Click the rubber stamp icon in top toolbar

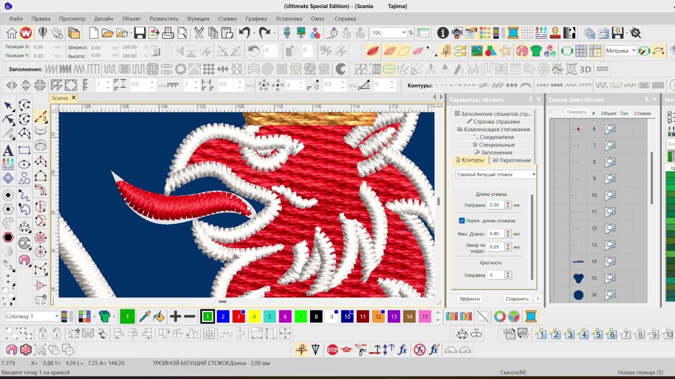(x=555, y=33)
